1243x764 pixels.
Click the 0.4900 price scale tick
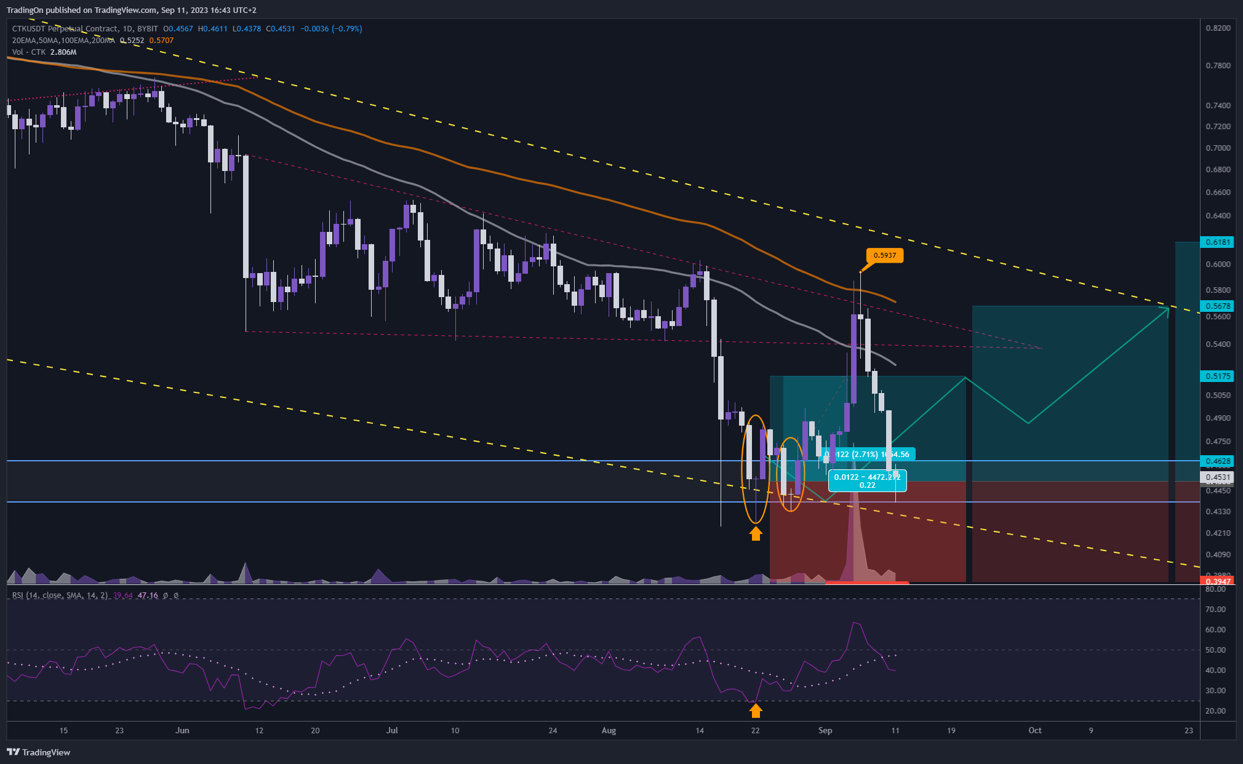pos(1218,418)
